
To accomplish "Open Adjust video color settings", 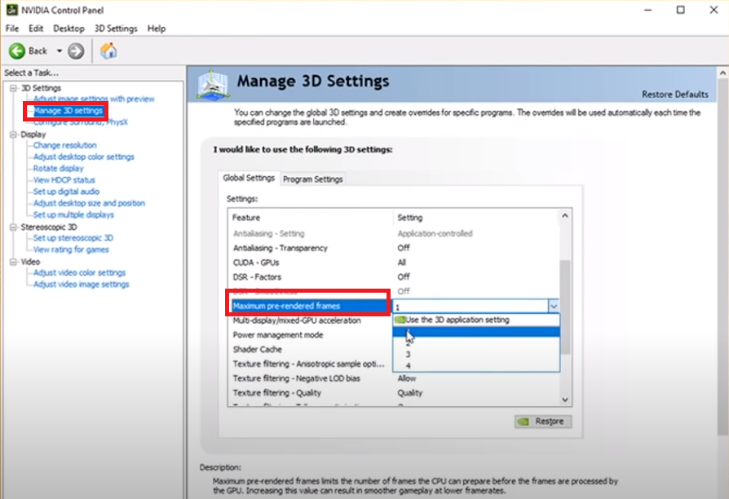I will (x=79, y=273).
